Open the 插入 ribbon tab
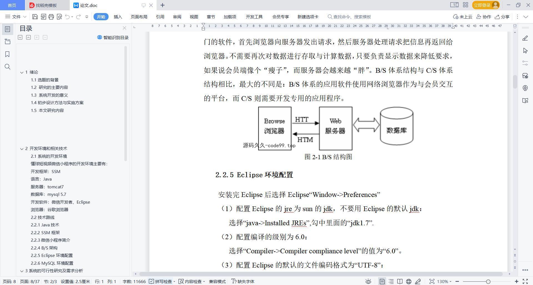This screenshot has height=285, width=533. click(x=118, y=17)
